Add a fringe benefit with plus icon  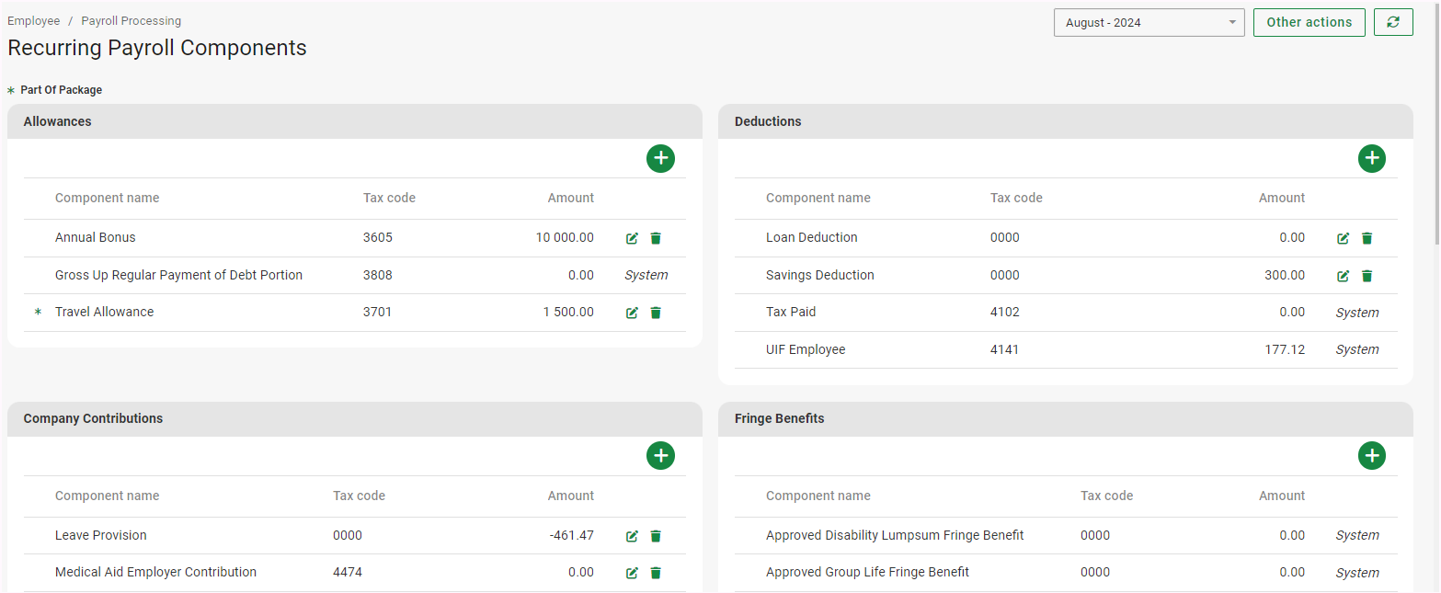click(1371, 455)
